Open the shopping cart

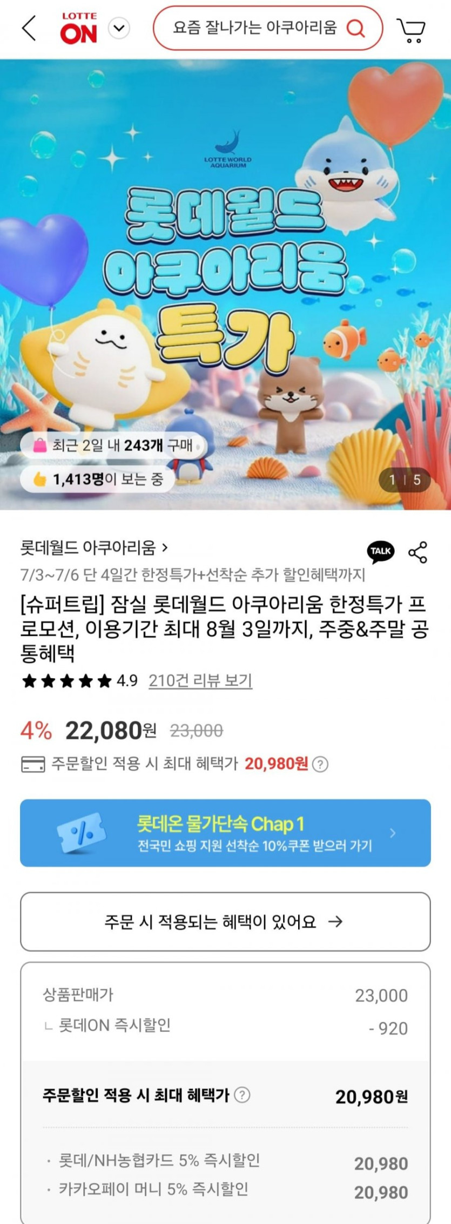click(x=412, y=30)
